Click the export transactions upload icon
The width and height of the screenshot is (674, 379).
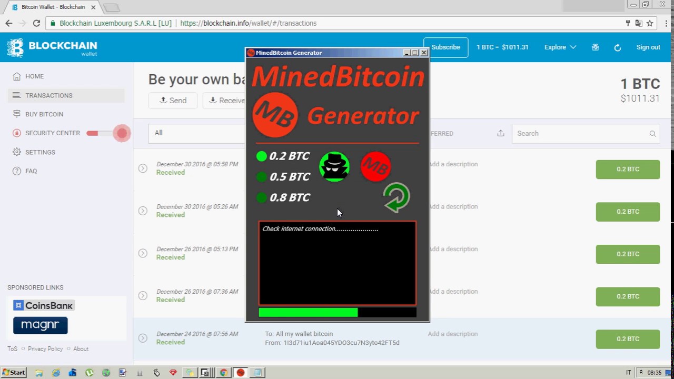[501, 133]
